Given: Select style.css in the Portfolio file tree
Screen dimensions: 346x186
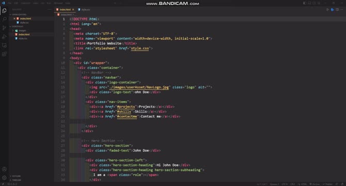Looking at the screenshot, I should pyautogui.click(x=23, y=38).
